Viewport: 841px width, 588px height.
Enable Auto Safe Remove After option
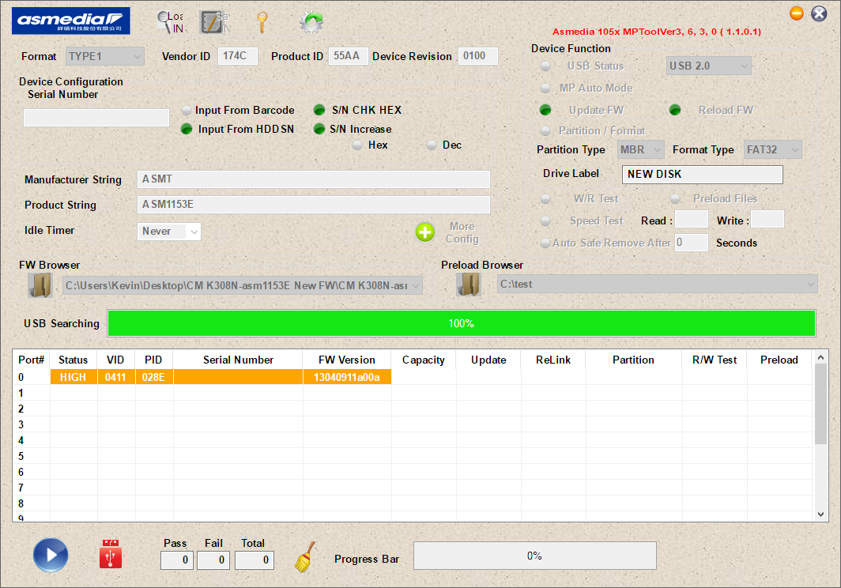pyautogui.click(x=545, y=243)
